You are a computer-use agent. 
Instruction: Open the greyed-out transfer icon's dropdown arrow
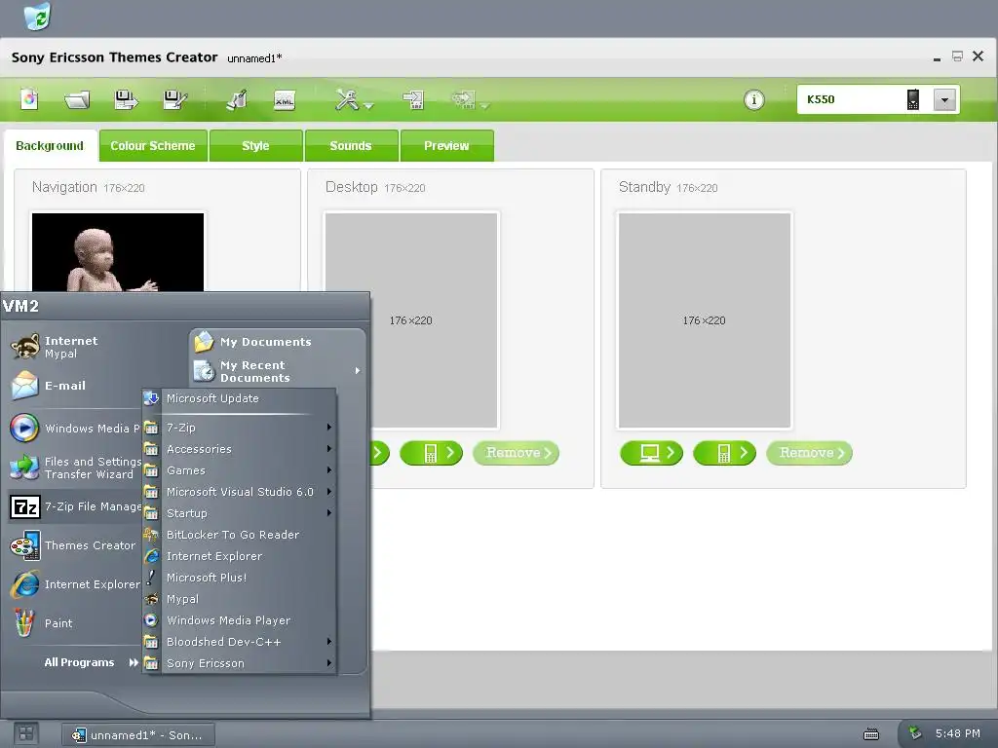485,106
